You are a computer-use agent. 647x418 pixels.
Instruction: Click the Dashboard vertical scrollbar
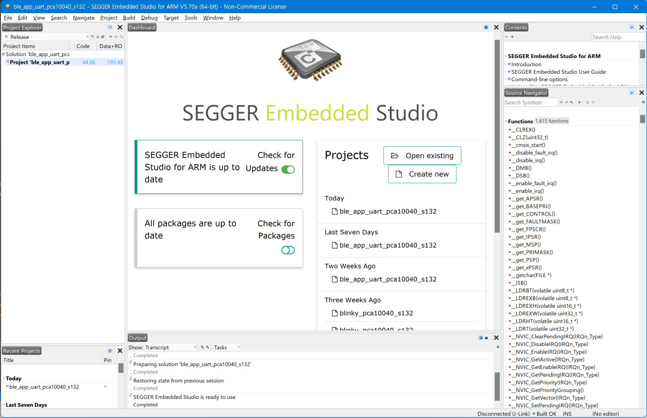(x=497, y=137)
